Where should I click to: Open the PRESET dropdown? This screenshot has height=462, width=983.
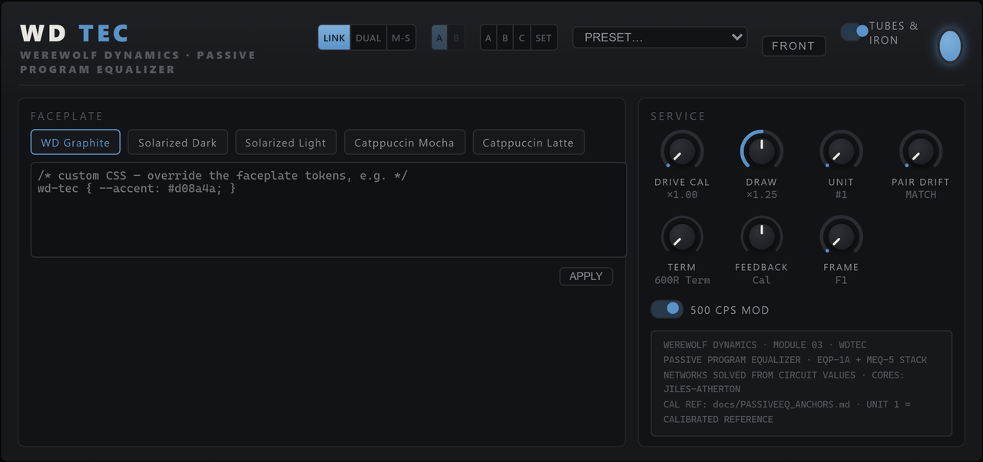660,37
